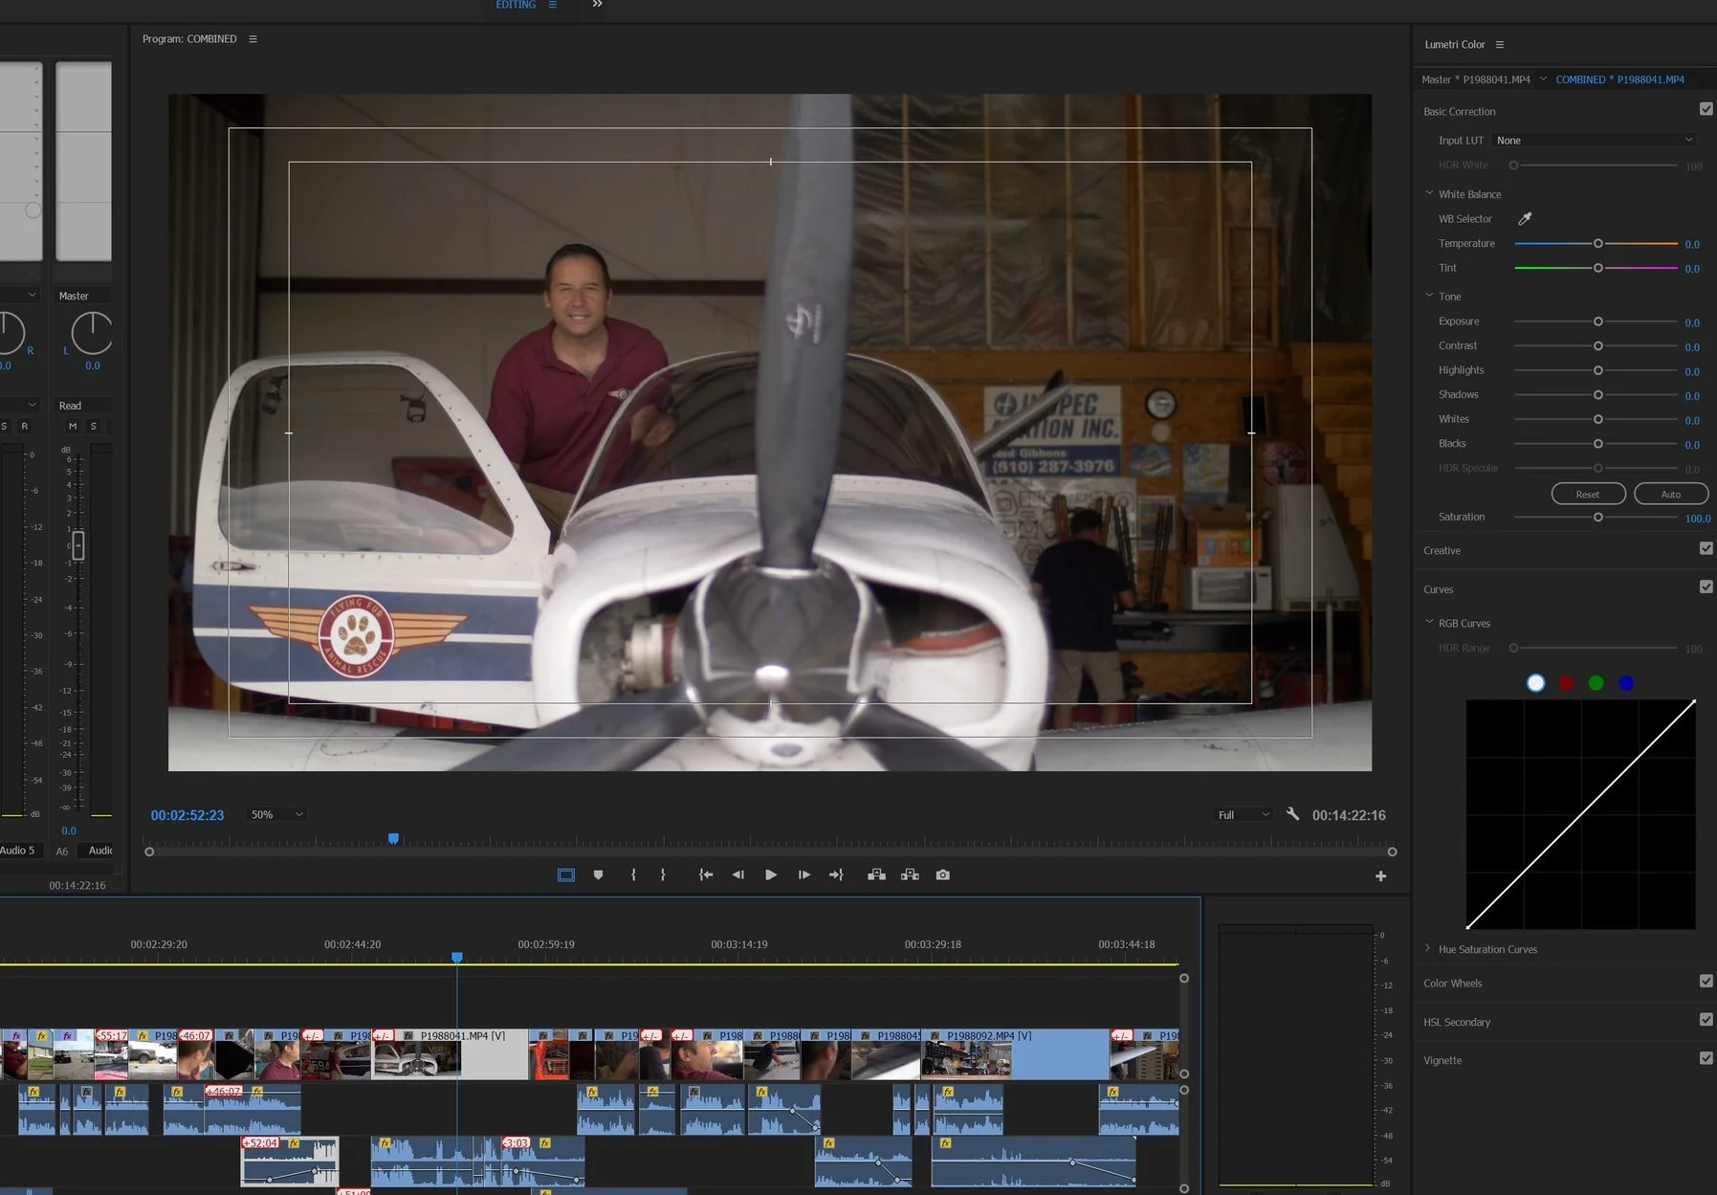Toggle the Color Wheels checkbox
Viewport: 1717px width, 1195px height.
point(1706,981)
